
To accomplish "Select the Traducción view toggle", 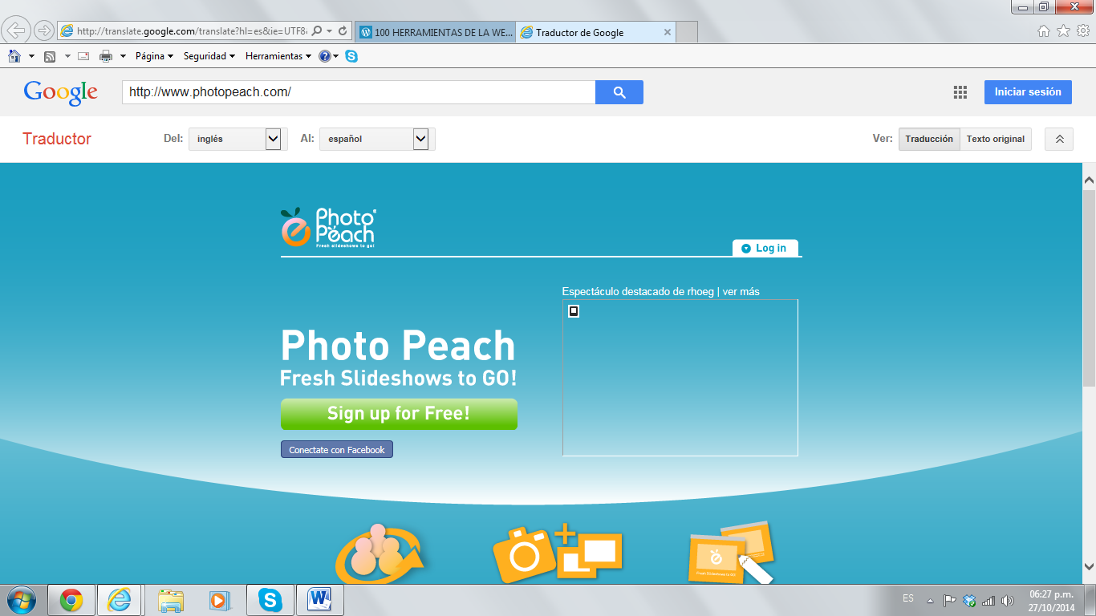I will pyautogui.click(x=928, y=139).
